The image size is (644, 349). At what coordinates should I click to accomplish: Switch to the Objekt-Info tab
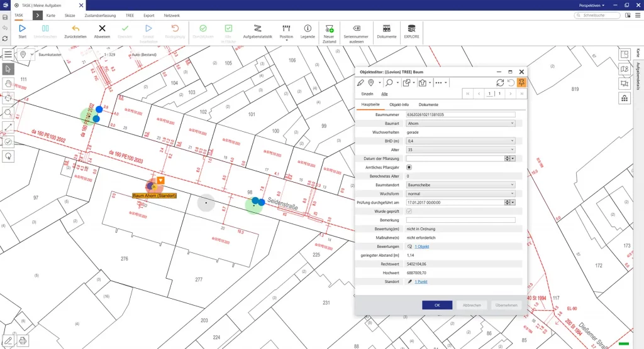click(399, 104)
